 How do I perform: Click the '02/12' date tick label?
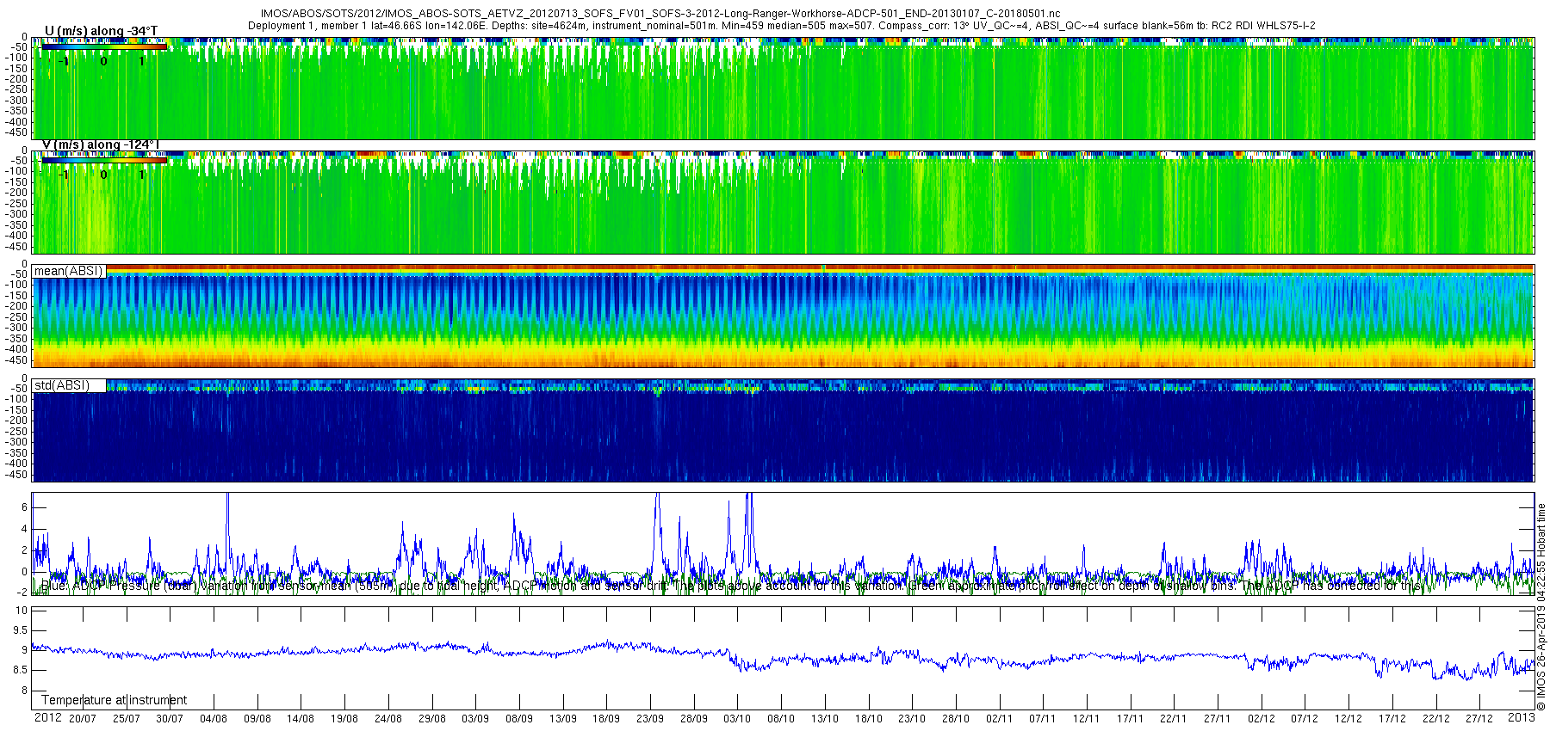point(1262,719)
